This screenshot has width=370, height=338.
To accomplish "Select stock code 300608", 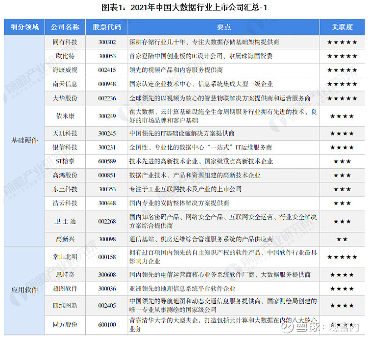I will 107,274.
